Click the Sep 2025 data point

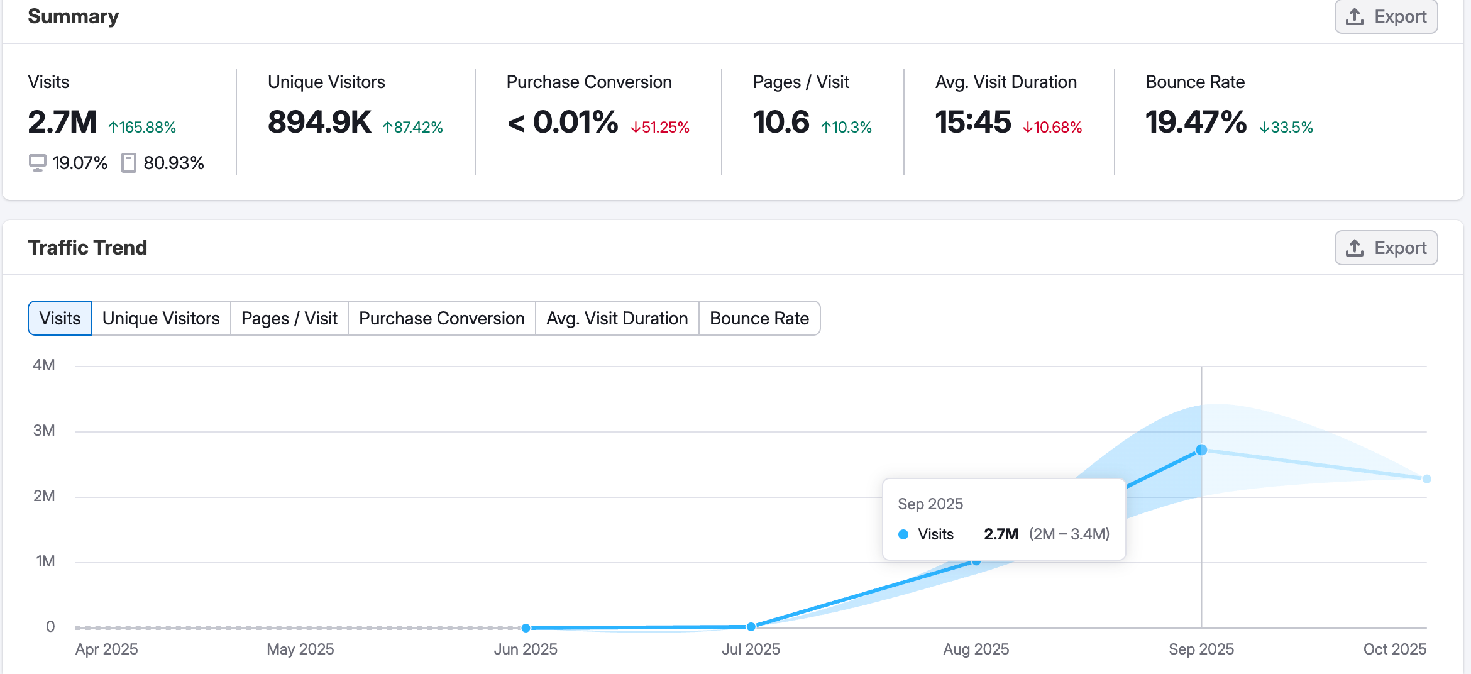coord(1201,450)
